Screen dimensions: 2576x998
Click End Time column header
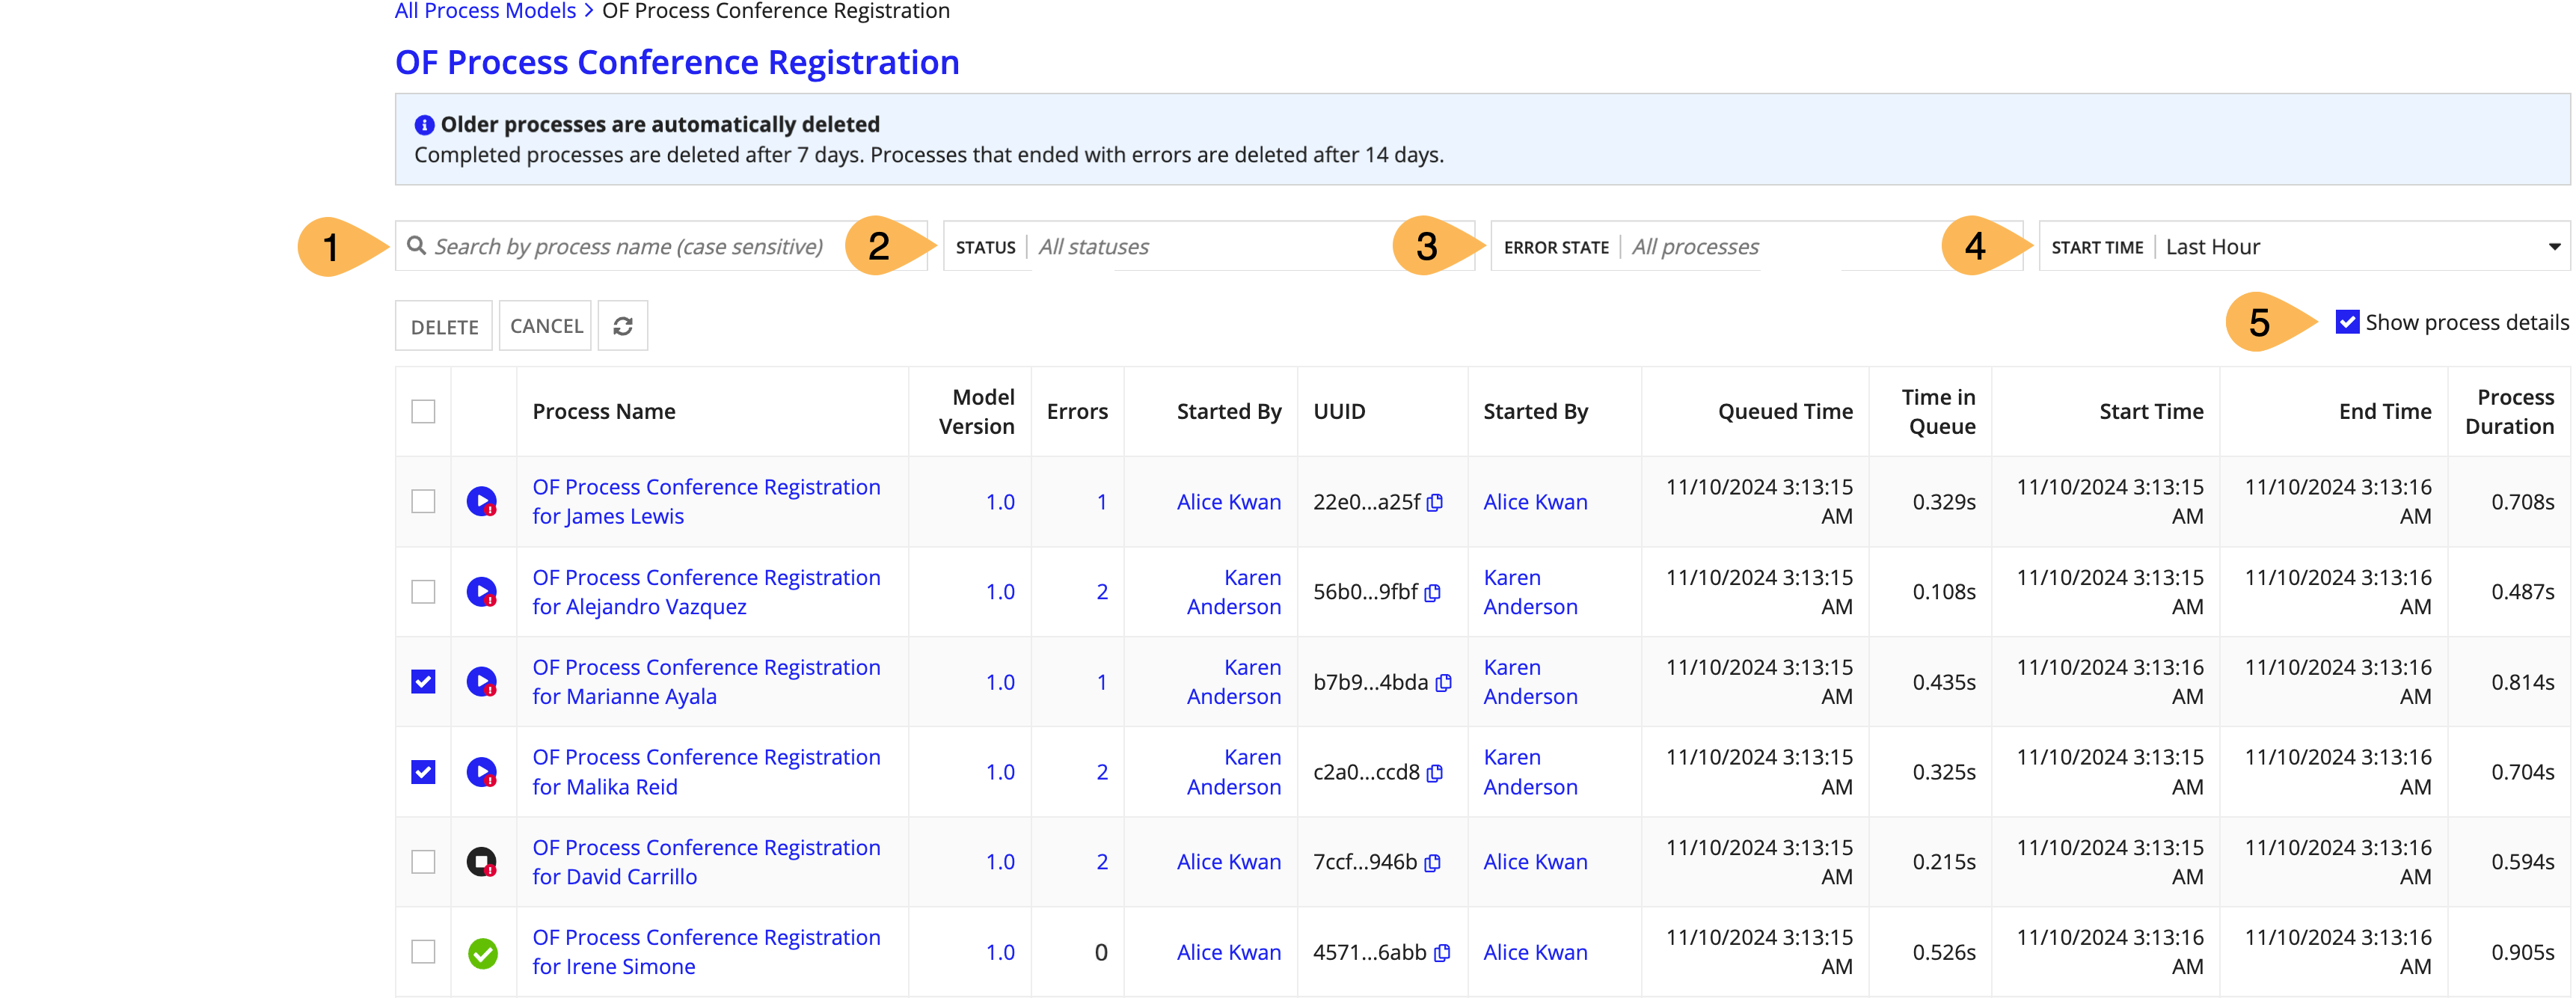2385,411
